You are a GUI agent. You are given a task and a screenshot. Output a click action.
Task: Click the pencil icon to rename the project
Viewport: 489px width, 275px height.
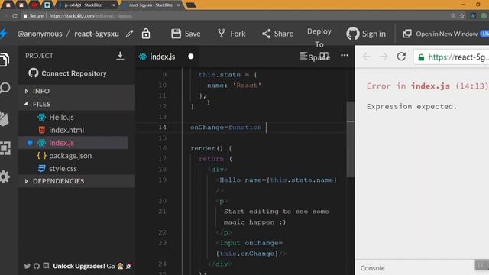(x=129, y=34)
